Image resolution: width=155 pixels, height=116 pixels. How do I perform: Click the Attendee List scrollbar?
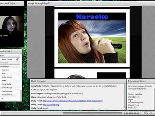[x=21, y=78]
